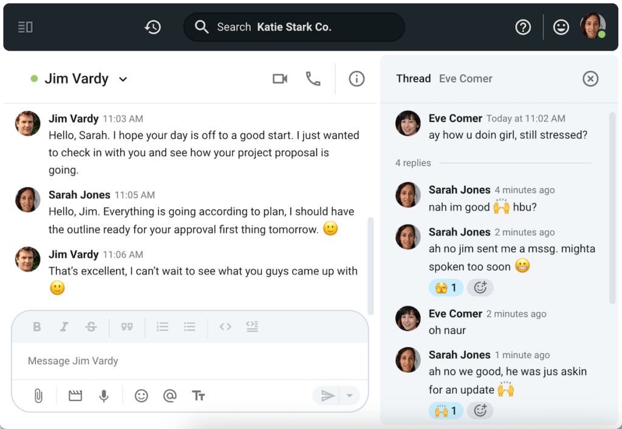The image size is (622, 429).
Task: Open recent history clock icon
Action: (x=152, y=27)
